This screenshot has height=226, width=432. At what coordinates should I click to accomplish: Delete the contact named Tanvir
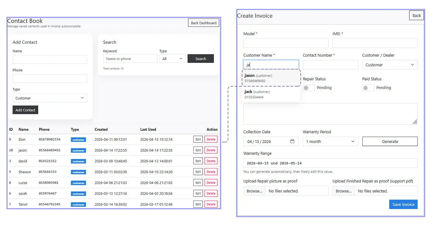pos(211,204)
